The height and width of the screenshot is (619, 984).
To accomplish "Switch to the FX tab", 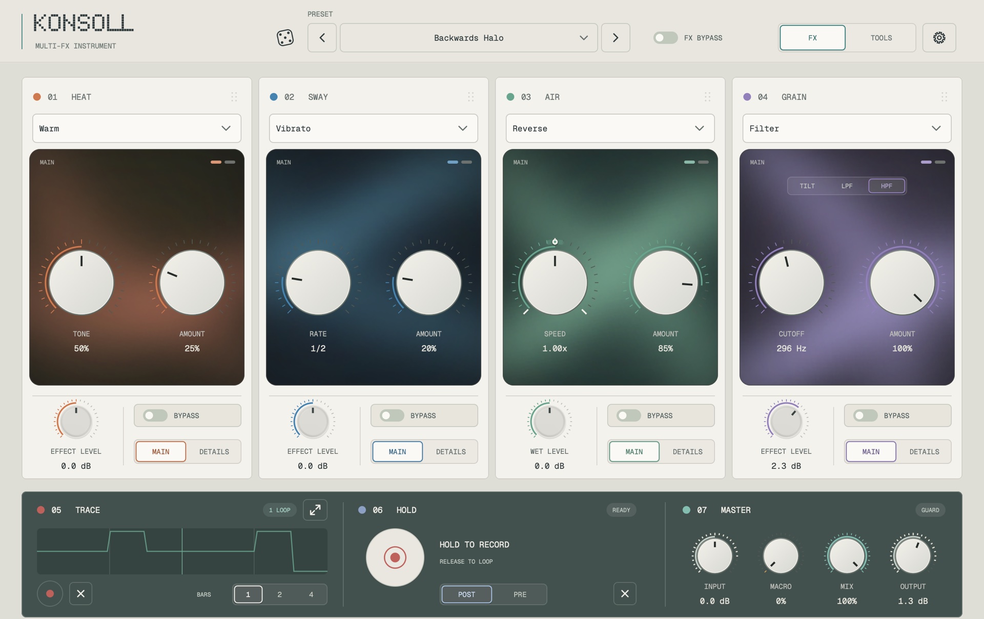I will pos(812,37).
